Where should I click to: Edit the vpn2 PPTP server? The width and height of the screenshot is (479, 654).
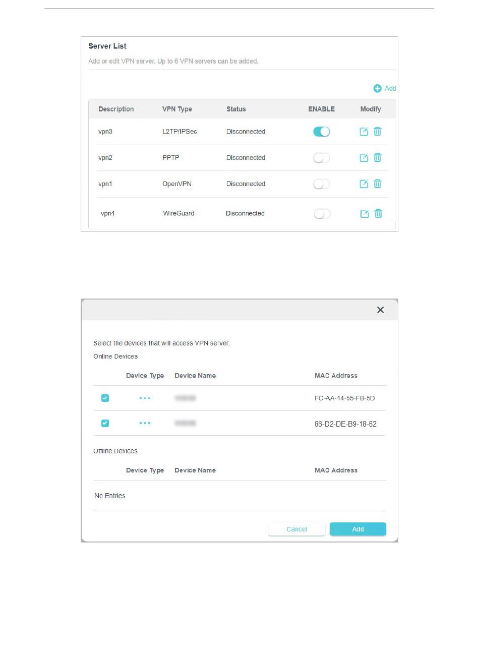tap(364, 158)
